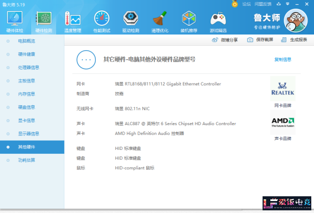Click HID-compliant 鼠标 text
Image resolution: width=314 pixels, height=213 pixels.
(135, 168)
